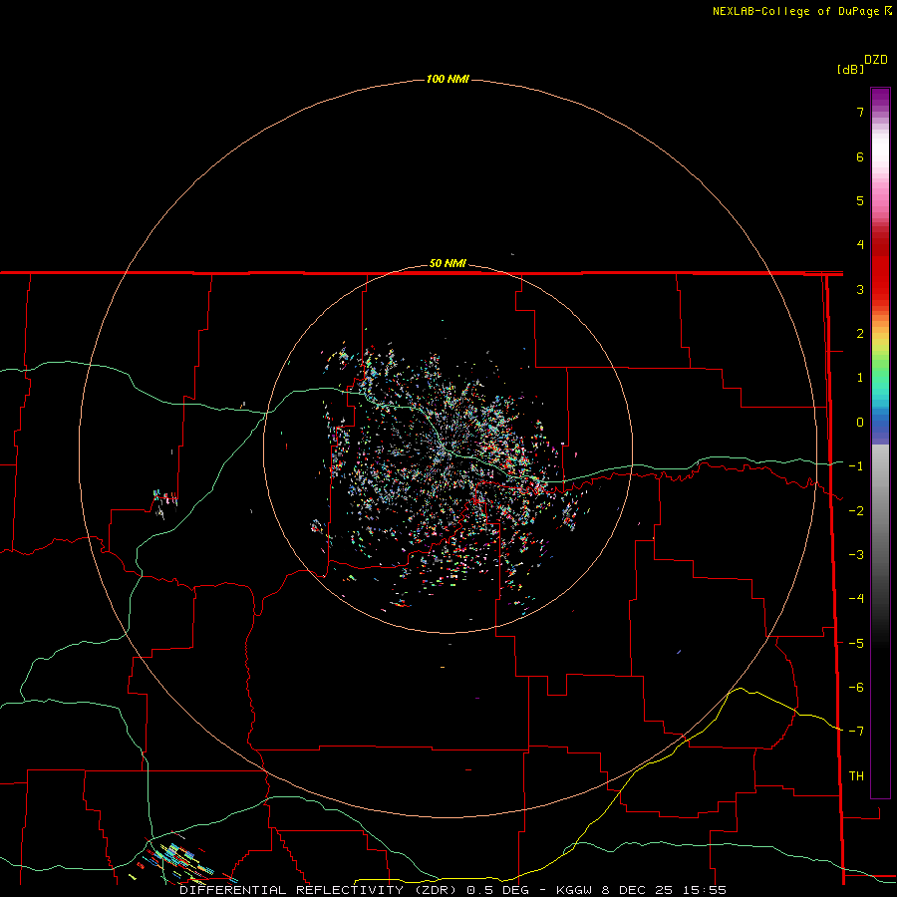The width and height of the screenshot is (897, 897).
Task: Click the 100 NMI range ring label
Action: click(448, 79)
